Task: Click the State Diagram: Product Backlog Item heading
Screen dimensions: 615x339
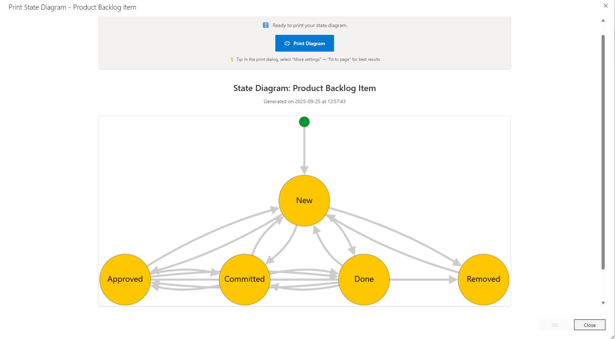Action: pyautogui.click(x=304, y=88)
